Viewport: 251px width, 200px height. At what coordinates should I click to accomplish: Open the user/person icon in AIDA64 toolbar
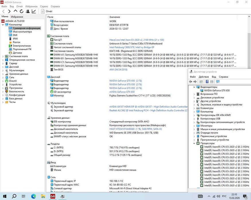pyautogui.click(x=28, y=11)
